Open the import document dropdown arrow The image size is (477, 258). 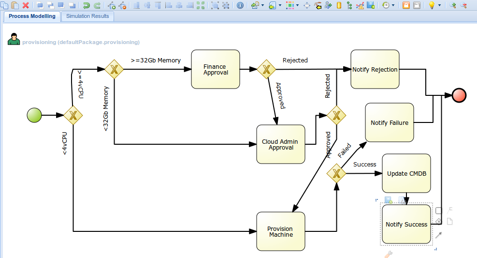280,5
